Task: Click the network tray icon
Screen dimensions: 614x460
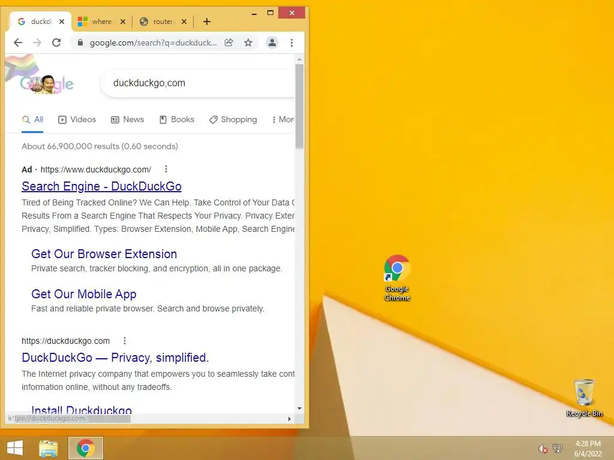Action: pyautogui.click(x=558, y=449)
